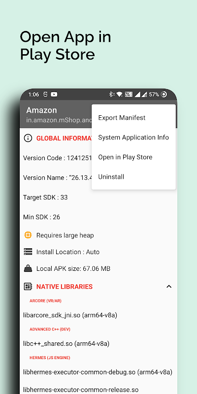Tap the S notification icon beside clock
Image resolution: width=197 pixels, height=394 pixels.
(45, 95)
